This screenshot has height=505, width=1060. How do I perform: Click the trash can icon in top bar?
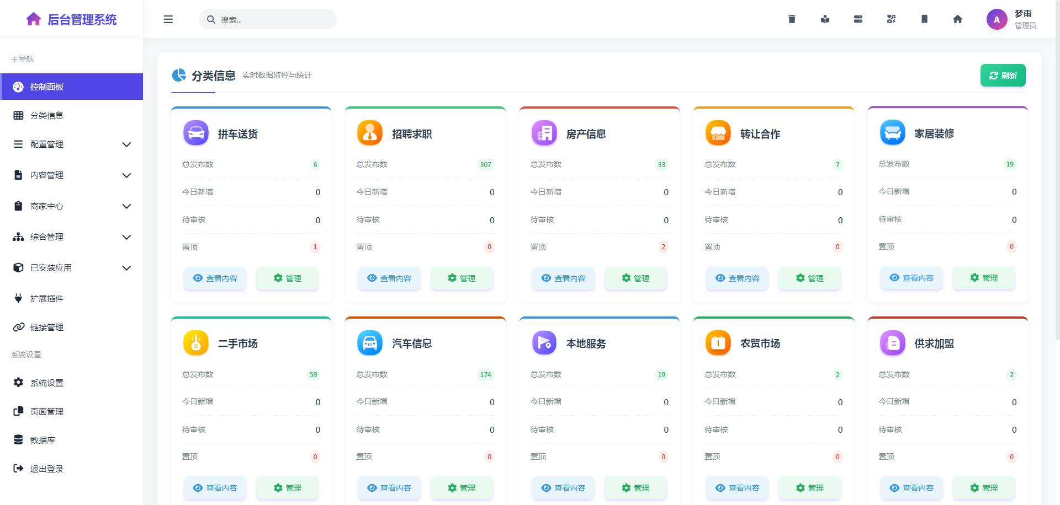(x=792, y=19)
